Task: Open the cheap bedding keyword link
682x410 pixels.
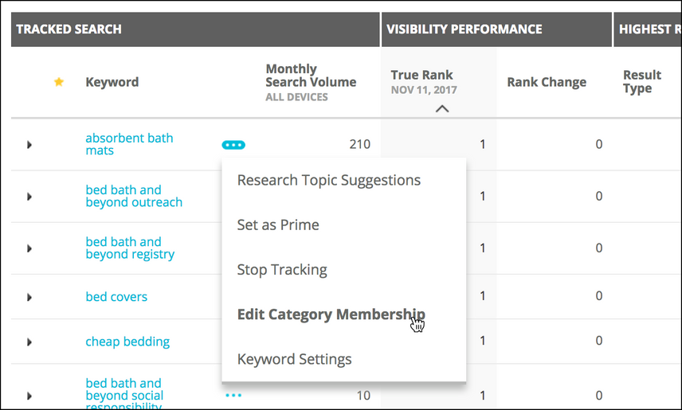Action: [x=127, y=342]
